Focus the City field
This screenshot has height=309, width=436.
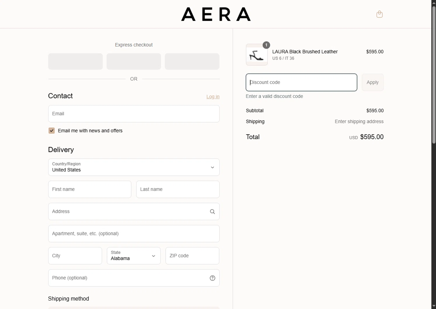[75, 256]
